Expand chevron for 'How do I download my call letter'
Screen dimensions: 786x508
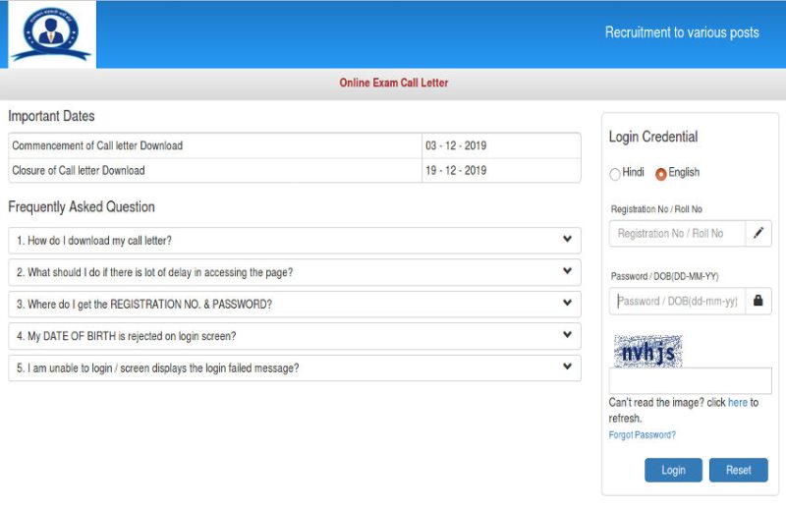[567, 240]
